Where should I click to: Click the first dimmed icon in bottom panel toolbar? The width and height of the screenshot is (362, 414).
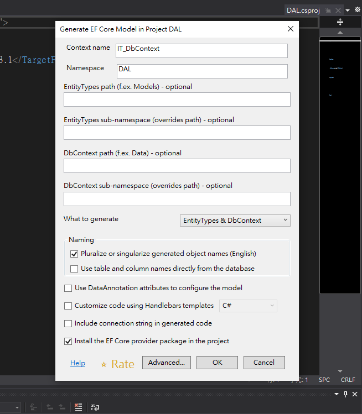33,407
